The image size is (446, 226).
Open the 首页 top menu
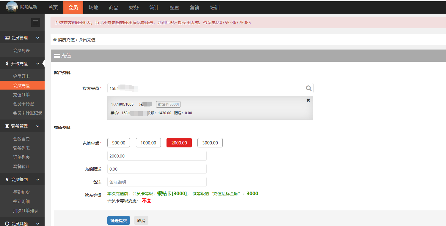click(53, 7)
